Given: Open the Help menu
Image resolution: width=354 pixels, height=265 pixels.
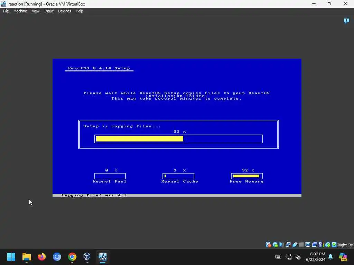Looking at the screenshot, I should click(79, 11).
